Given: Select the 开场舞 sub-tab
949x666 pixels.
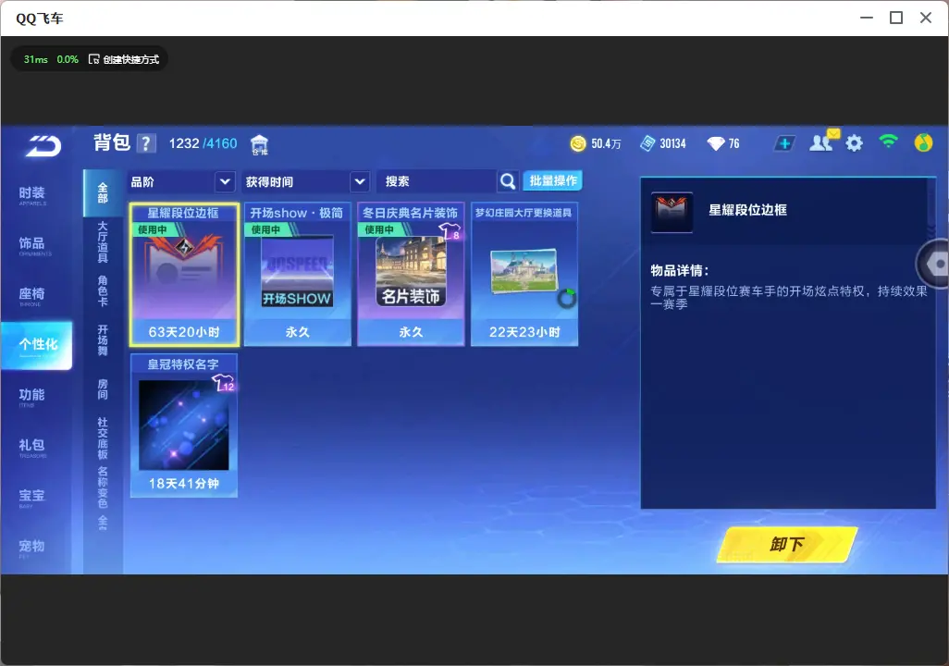Looking at the screenshot, I should (103, 340).
